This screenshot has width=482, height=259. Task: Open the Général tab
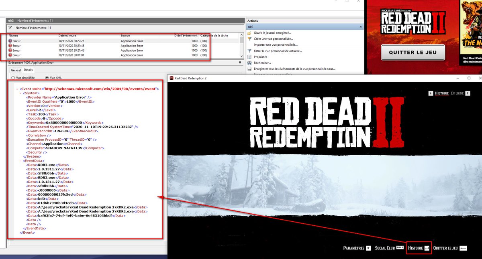[x=16, y=70]
